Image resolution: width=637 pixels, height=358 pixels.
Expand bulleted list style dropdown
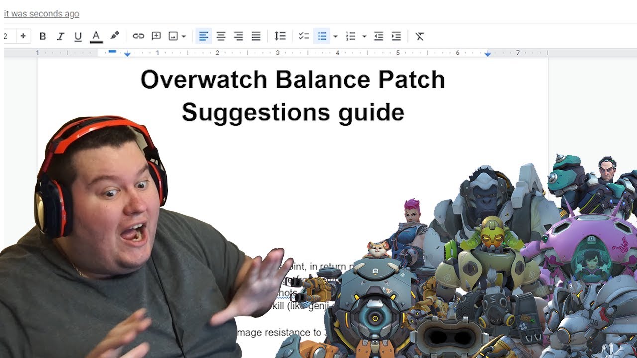click(335, 36)
